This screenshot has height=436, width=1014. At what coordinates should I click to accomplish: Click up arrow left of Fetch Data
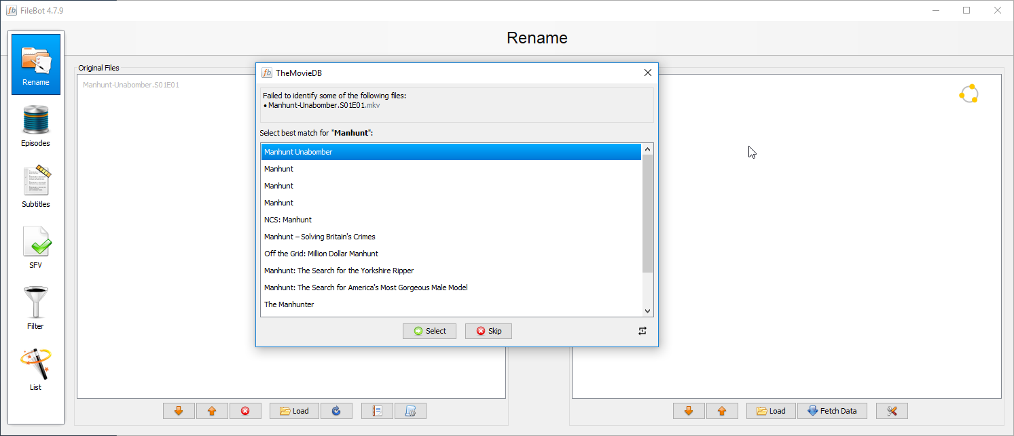pyautogui.click(x=722, y=411)
